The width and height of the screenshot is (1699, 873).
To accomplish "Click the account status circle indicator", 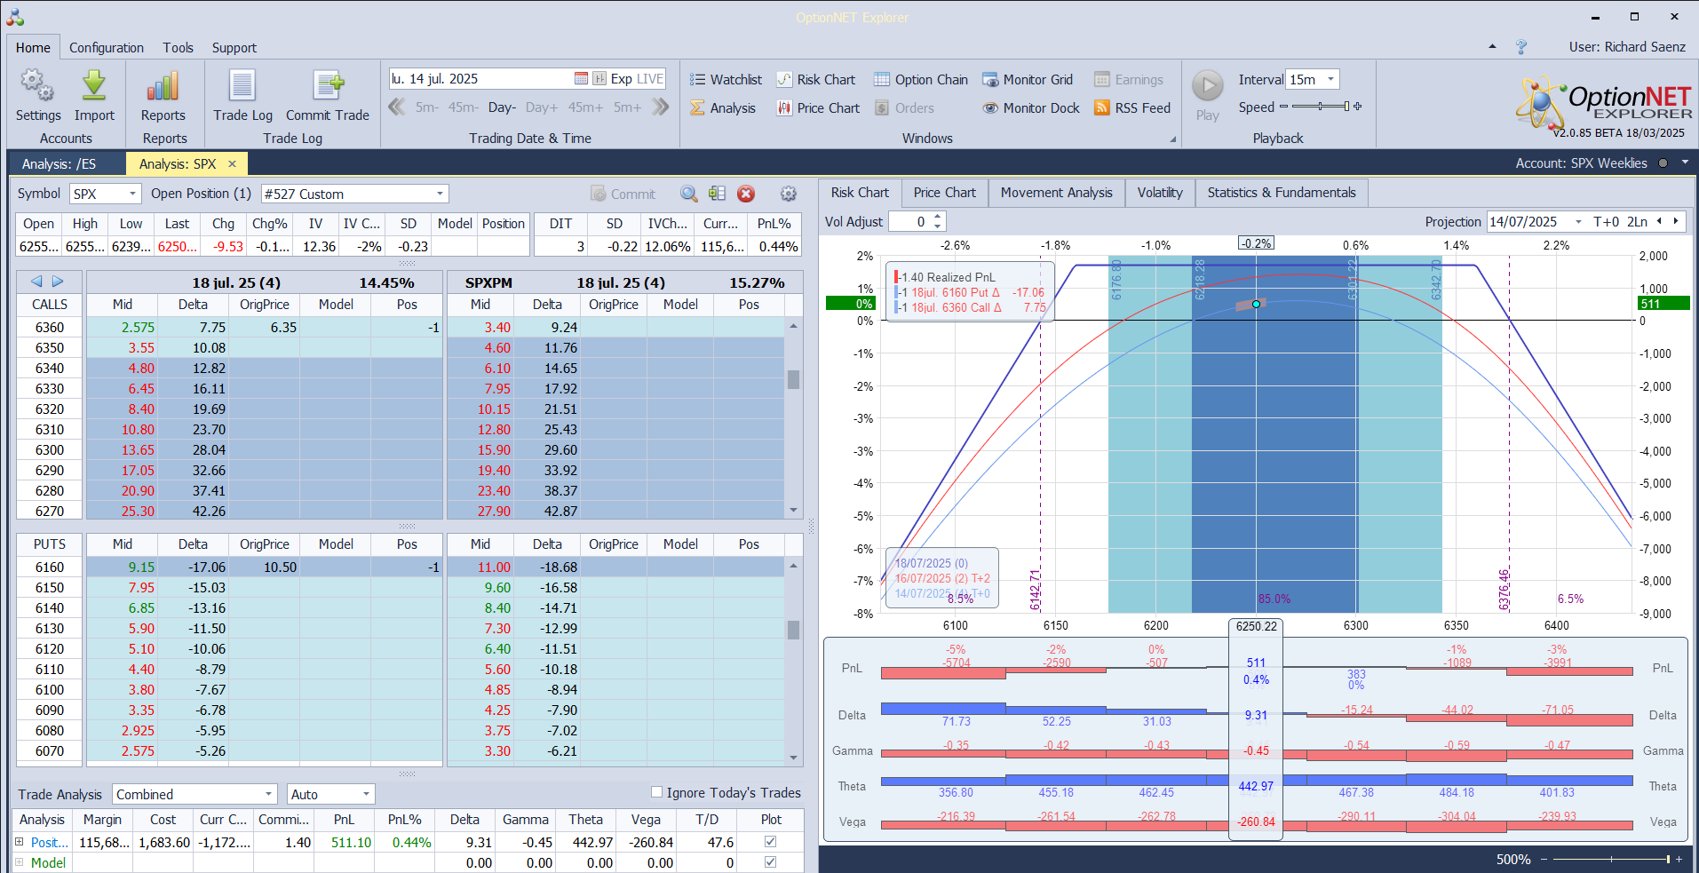I will tap(1663, 163).
